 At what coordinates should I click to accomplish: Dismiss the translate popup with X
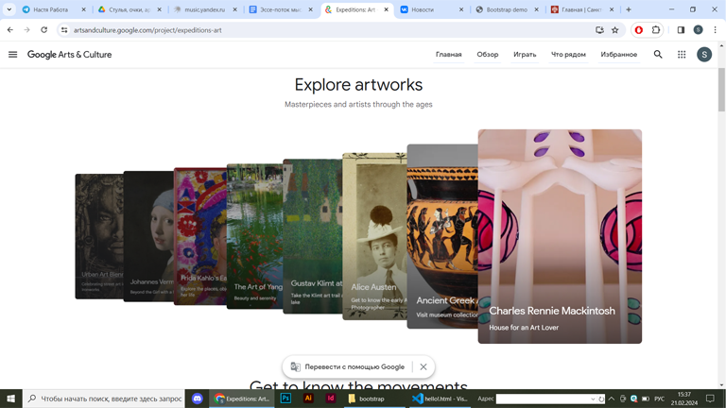point(423,366)
